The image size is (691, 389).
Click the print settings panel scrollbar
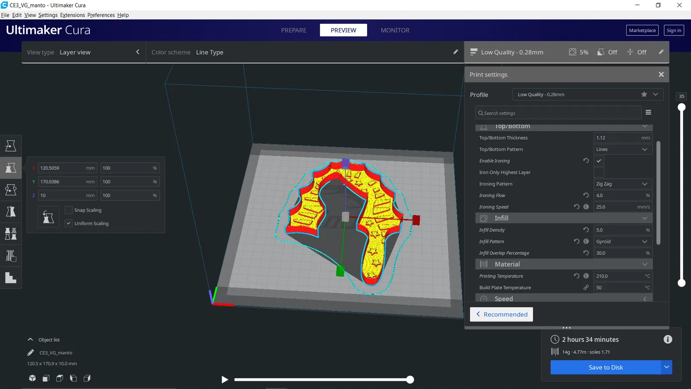click(x=658, y=193)
